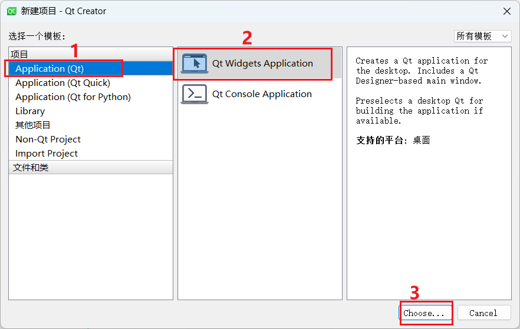
Task: Choose the Qt Widgets Application template label
Action: coord(262,63)
